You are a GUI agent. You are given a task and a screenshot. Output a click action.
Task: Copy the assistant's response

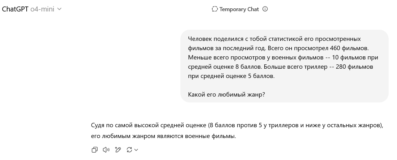pos(95,150)
